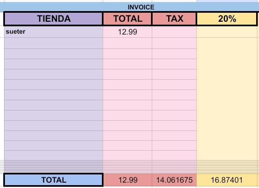Select the 12.99 price next to sueter

pyautogui.click(x=128, y=32)
